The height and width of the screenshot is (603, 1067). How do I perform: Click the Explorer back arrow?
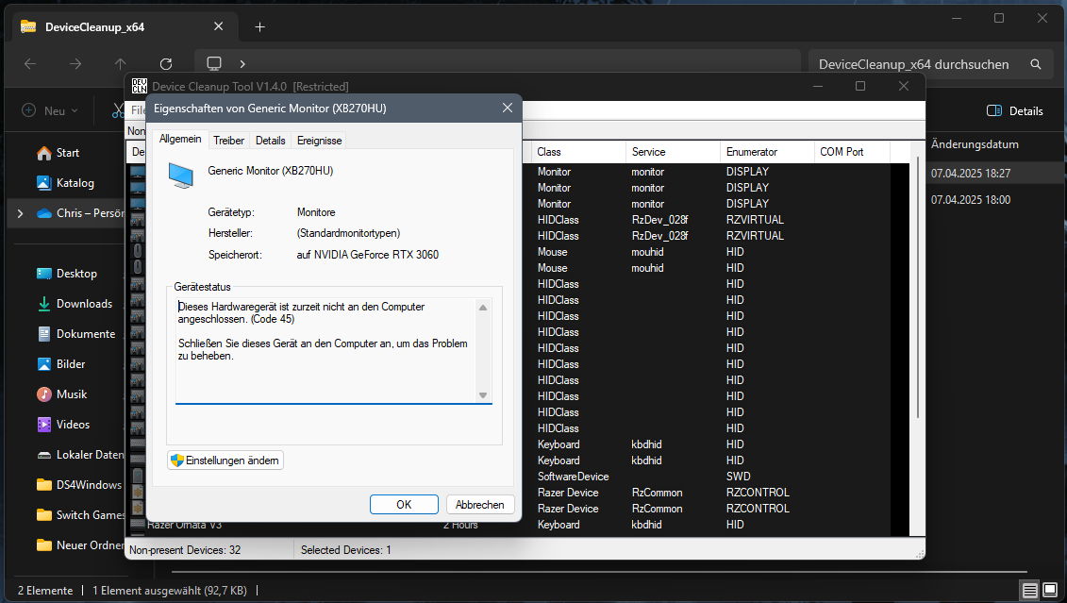(30, 64)
